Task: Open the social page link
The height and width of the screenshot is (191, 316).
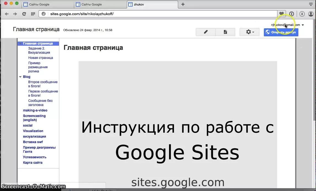Action: (x=28, y=125)
